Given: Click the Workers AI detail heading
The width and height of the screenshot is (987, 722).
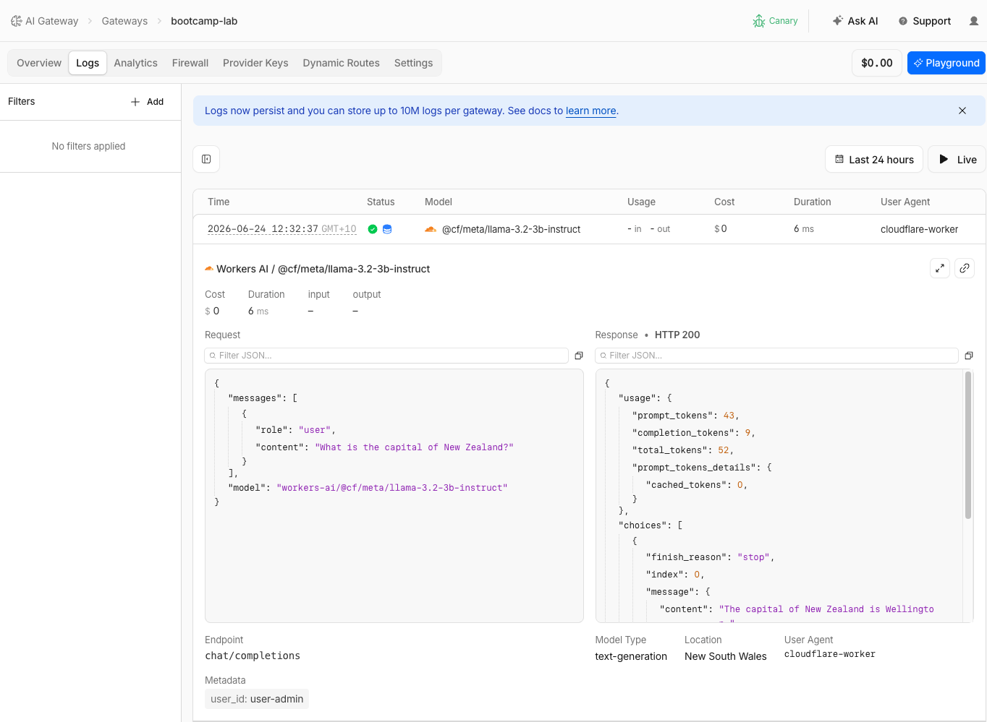Looking at the screenshot, I should 317,269.
